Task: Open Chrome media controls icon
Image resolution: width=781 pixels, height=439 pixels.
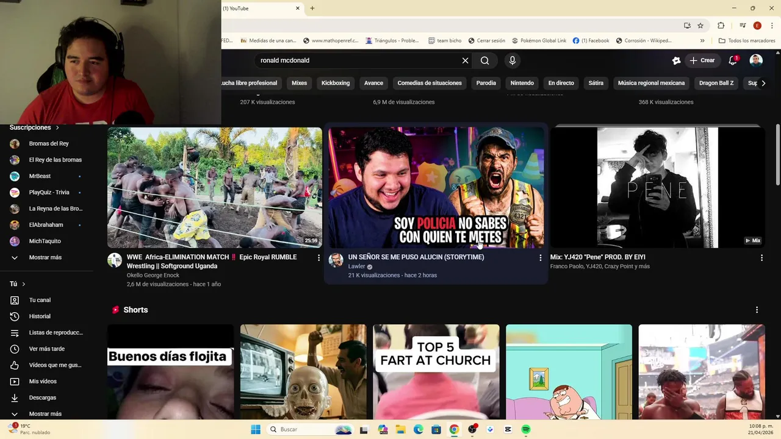Action: point(743,26)
